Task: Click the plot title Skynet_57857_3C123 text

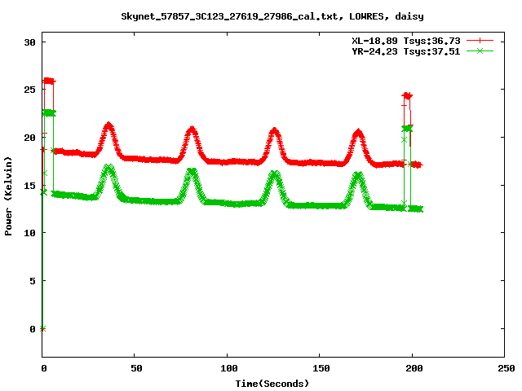Action: [272, 16]
